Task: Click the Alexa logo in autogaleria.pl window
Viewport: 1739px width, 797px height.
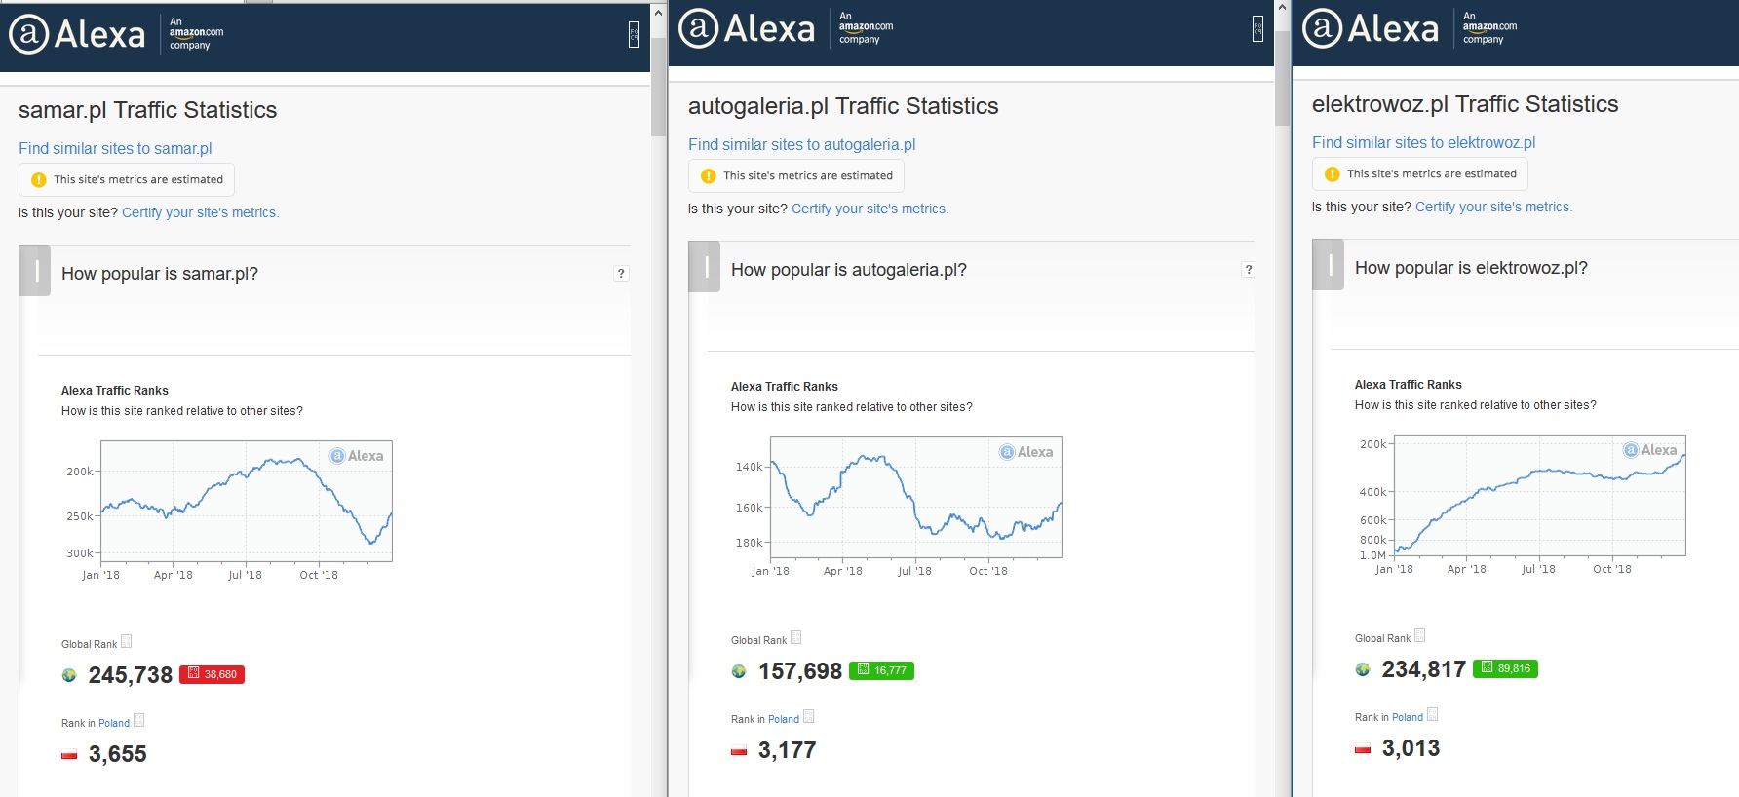Action: tap(747, 28)
